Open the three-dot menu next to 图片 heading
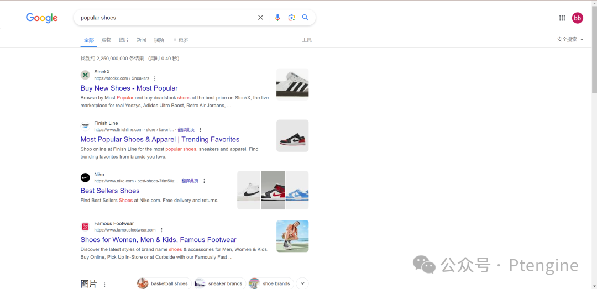This screenshot has width=597, height=289. tap(104, 285)
